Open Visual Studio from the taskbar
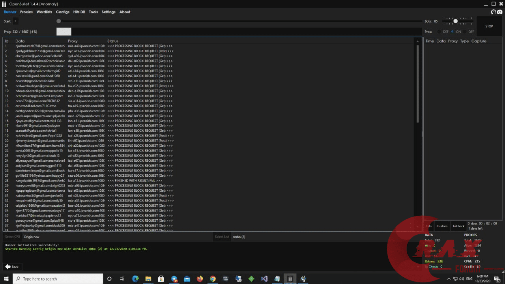 [264, 279]
